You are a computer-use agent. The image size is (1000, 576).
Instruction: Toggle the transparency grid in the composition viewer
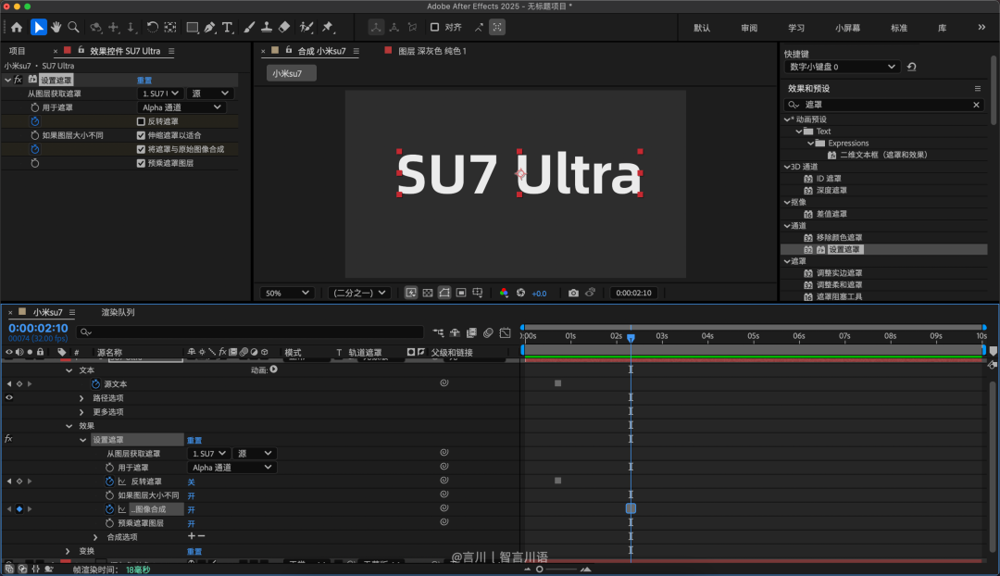428,293
